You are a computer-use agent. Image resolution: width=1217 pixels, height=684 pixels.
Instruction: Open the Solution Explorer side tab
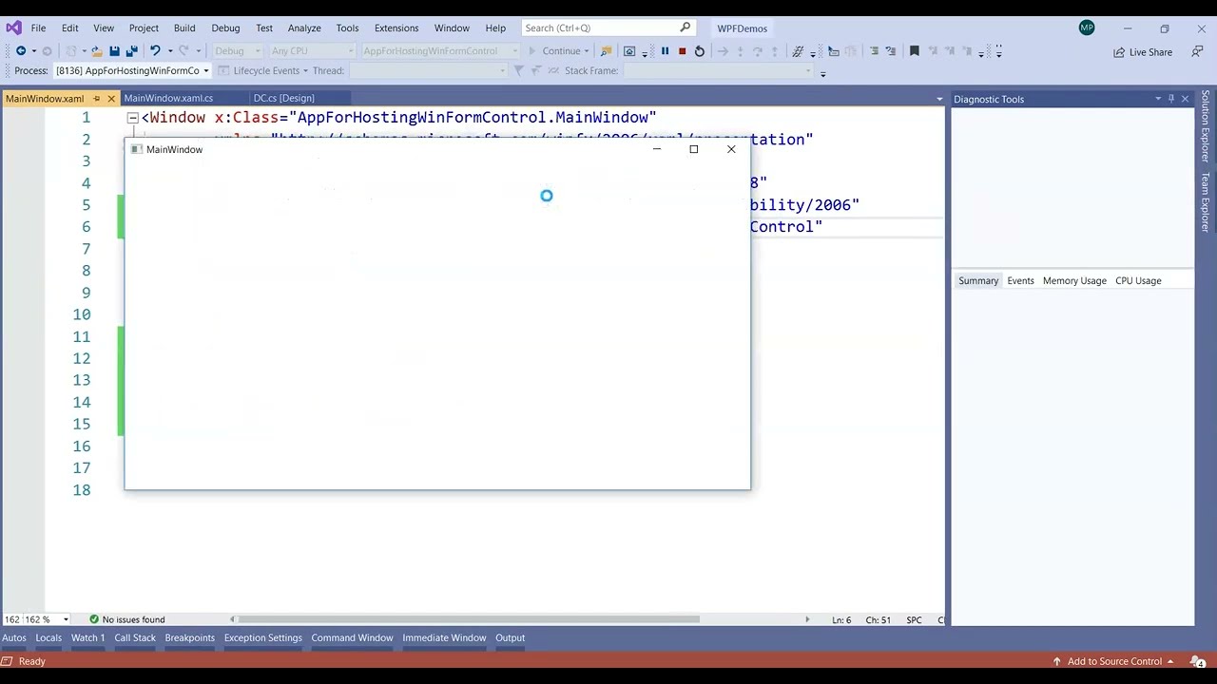[x=1205, y=126]
